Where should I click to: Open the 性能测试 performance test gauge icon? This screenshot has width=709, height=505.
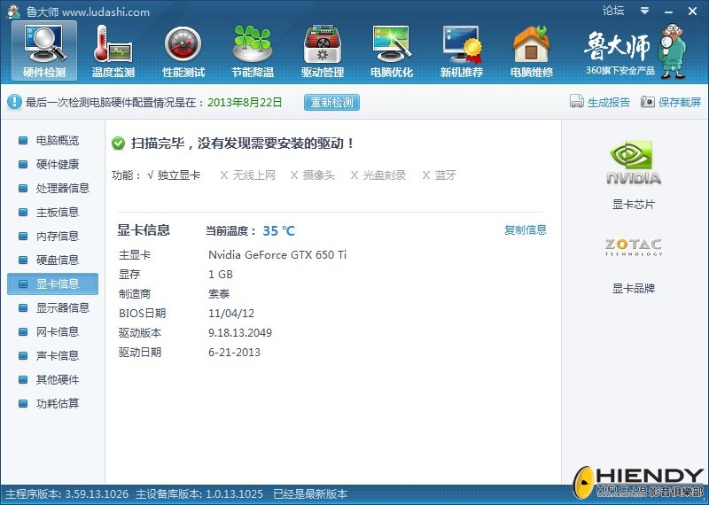point(183,50)
